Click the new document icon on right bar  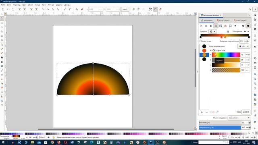point(255,15)
